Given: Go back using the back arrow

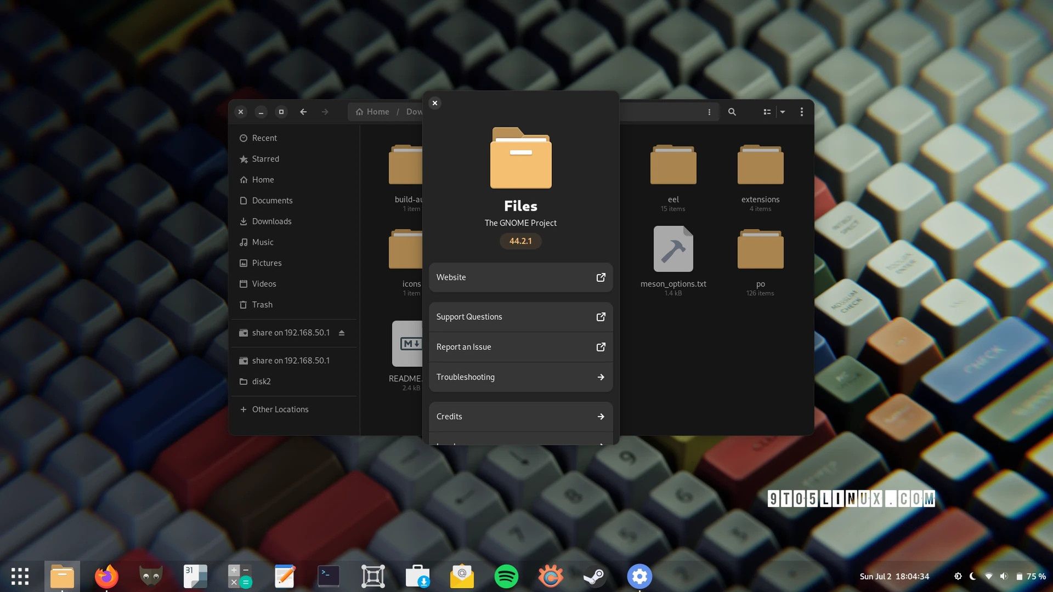Looking at the screenshot, I should point(303,112).
